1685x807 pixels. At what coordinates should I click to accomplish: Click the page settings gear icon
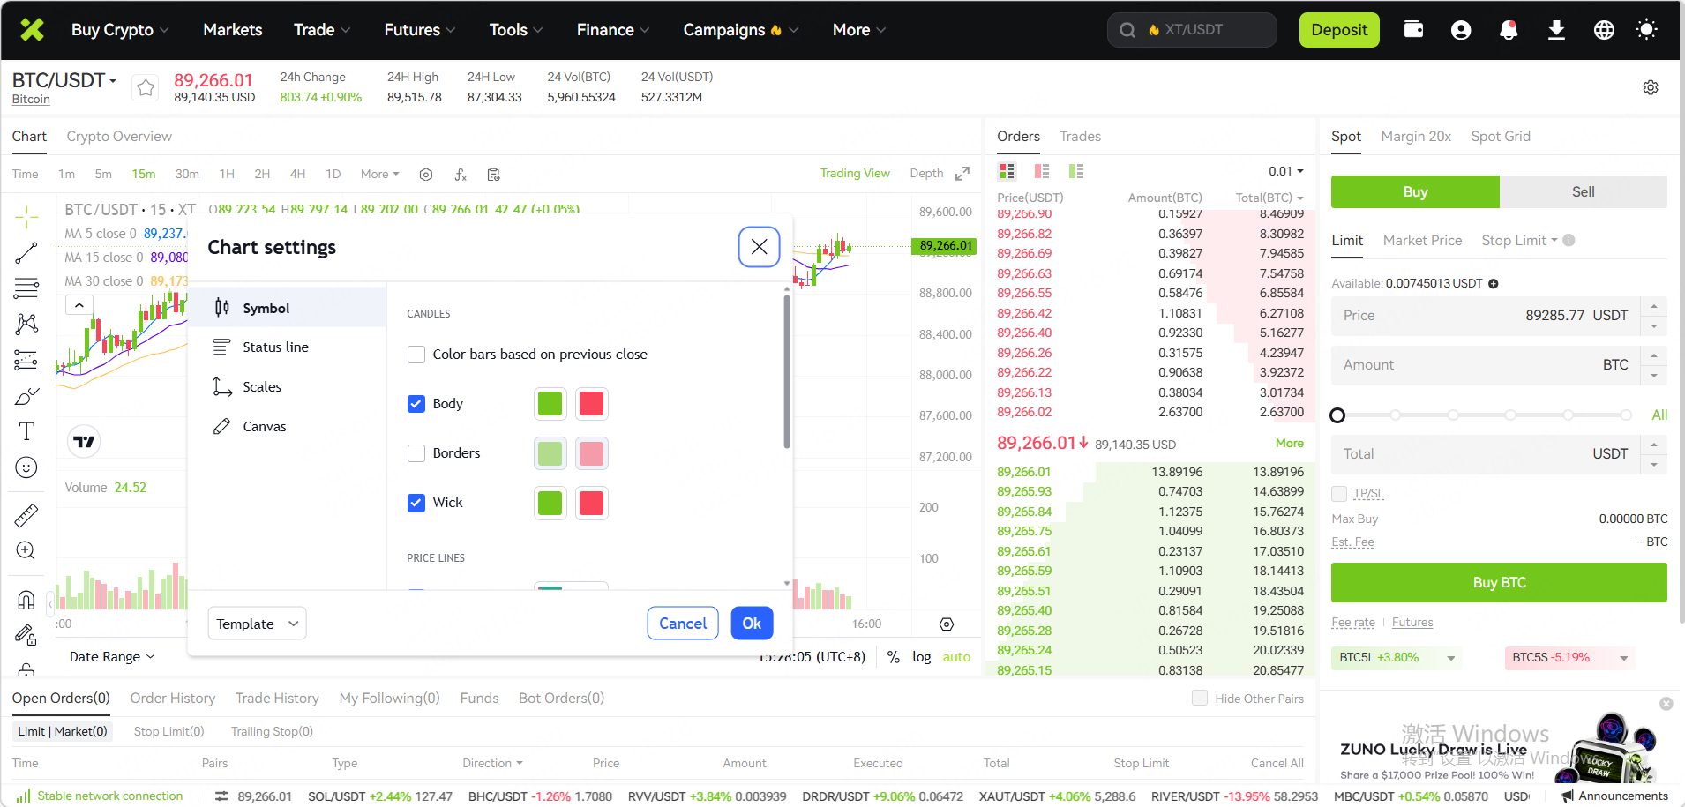(x=1650, y=87)
